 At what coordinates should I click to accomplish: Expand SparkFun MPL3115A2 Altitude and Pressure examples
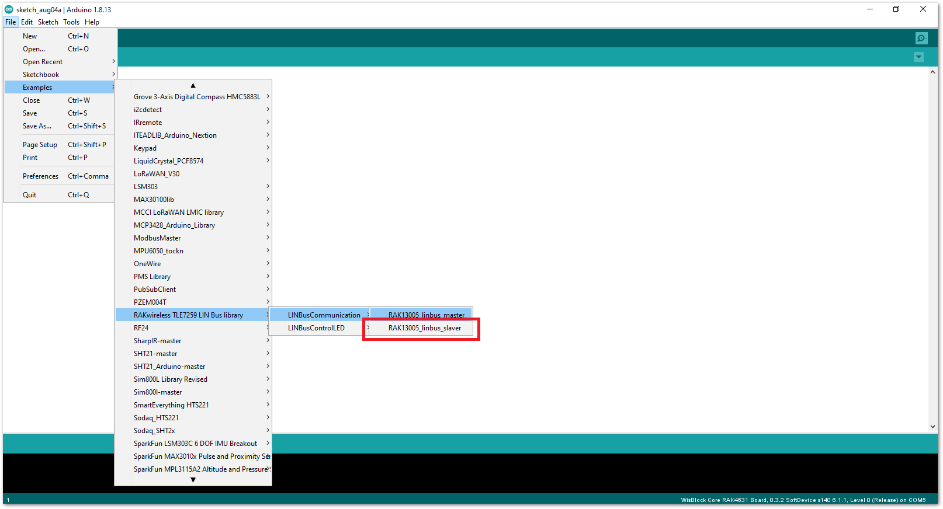pyautogui.click(x=193, y=469)
